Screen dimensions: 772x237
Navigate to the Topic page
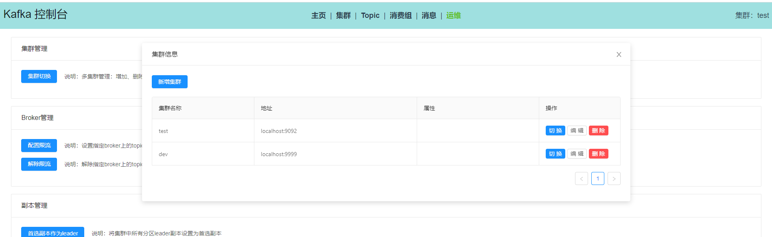[x=370, y=15]
